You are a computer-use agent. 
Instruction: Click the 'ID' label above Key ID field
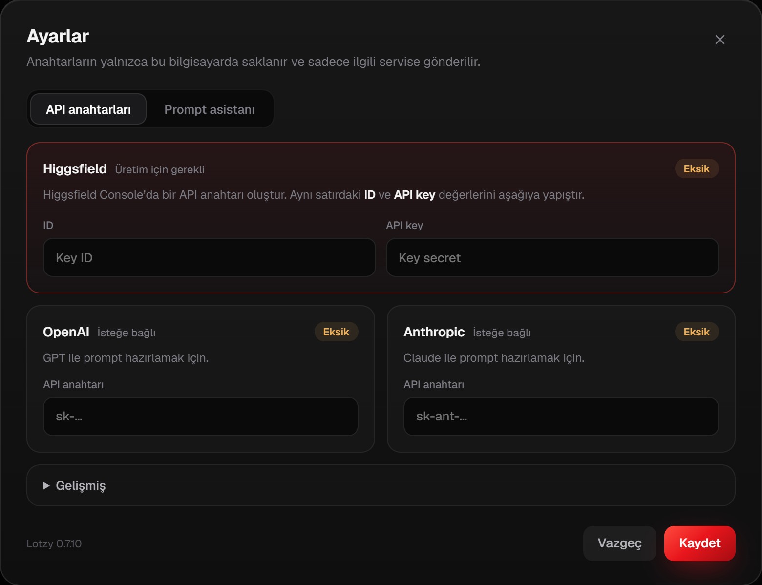click(x=48, y=225)
